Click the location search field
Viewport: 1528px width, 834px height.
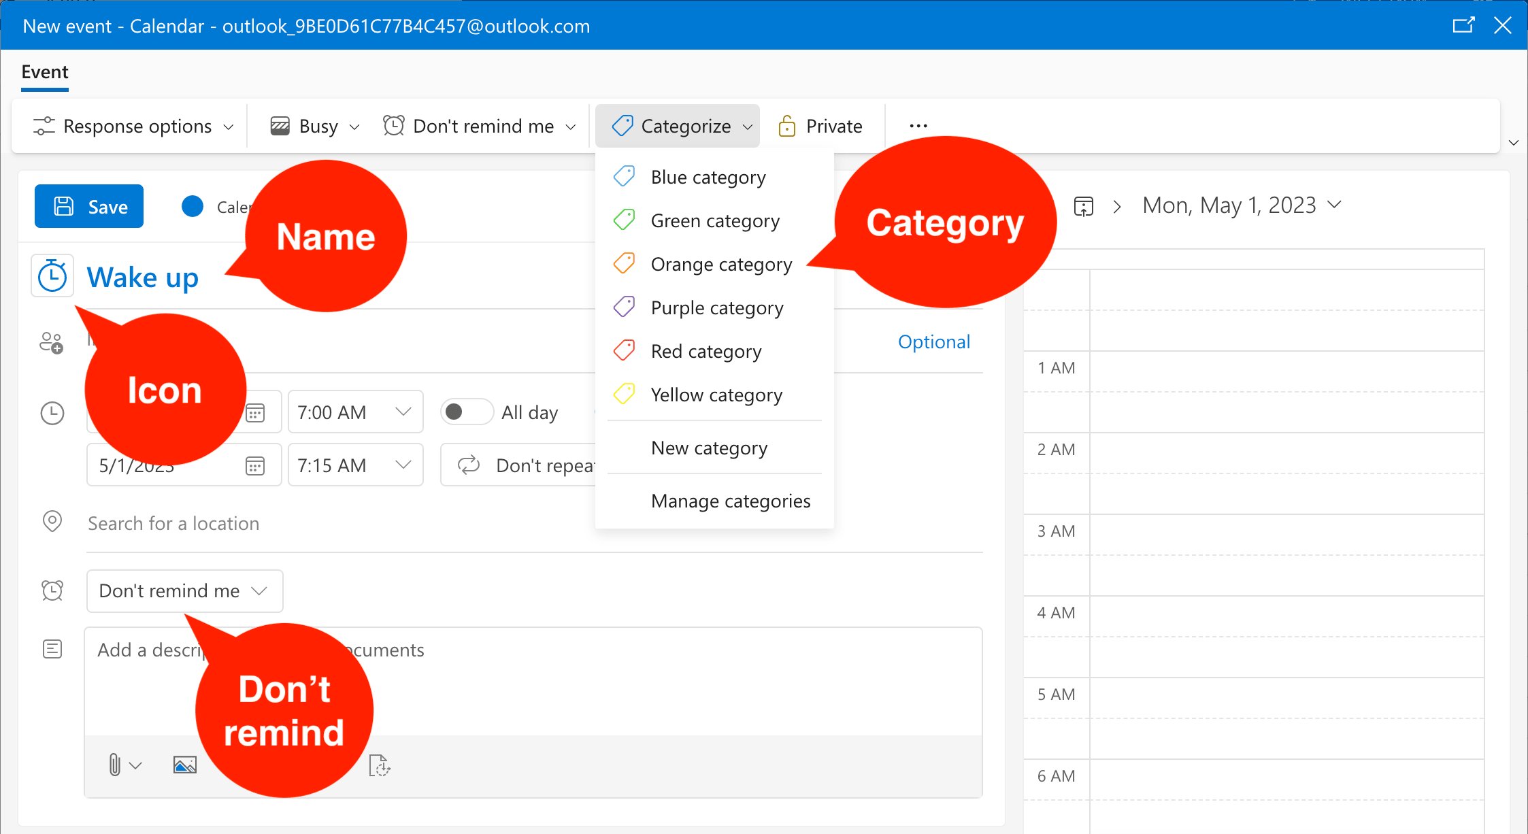pos(173,522)
